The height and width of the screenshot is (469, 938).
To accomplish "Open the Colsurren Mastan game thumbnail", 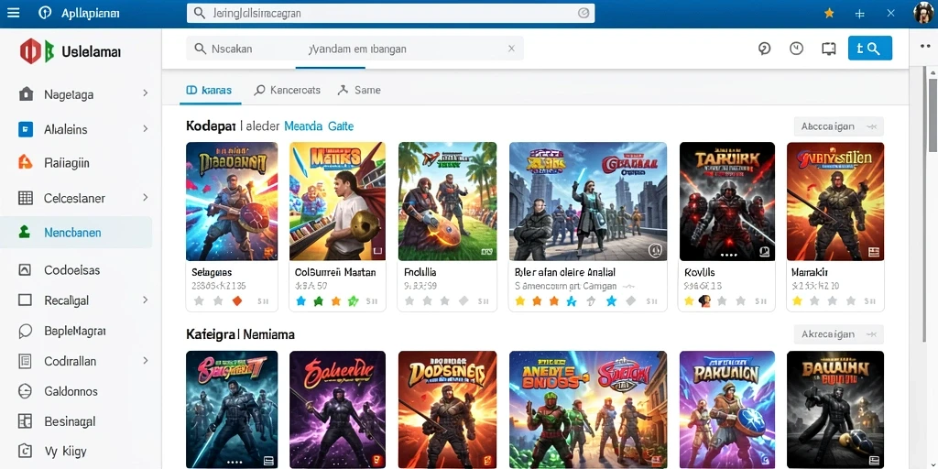I will [337, 201].
